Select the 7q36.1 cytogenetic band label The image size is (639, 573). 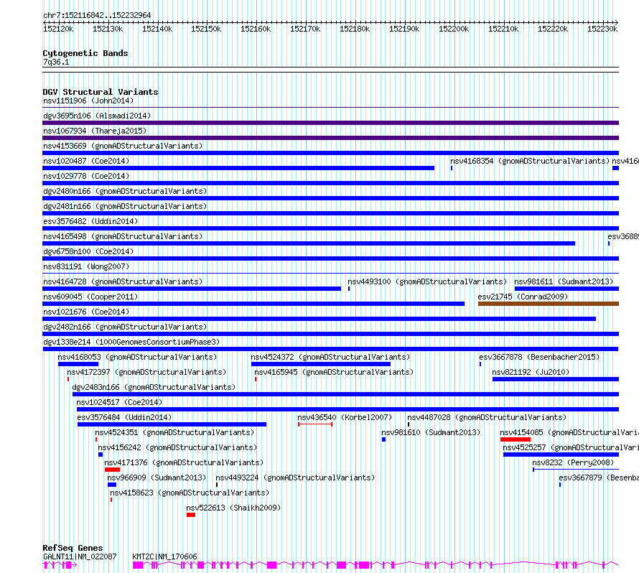point(56,62)
